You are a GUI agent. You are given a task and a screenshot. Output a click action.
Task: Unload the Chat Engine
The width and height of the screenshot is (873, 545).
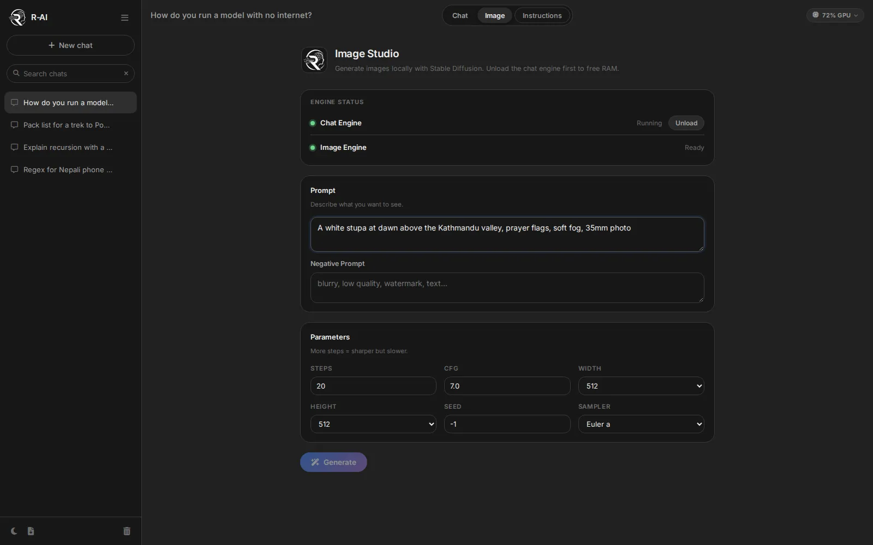686,123
